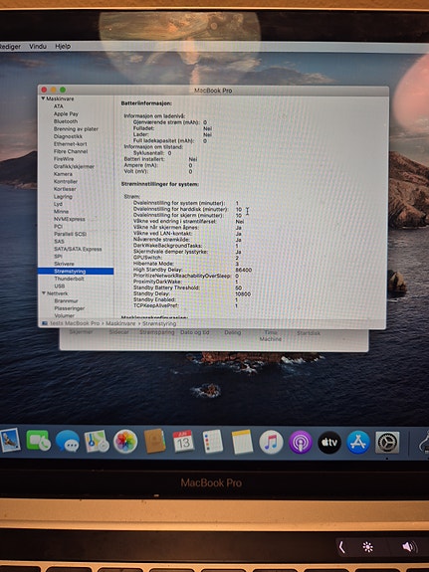Click the Standby Delay value 10800

click(x=243, y=293)
